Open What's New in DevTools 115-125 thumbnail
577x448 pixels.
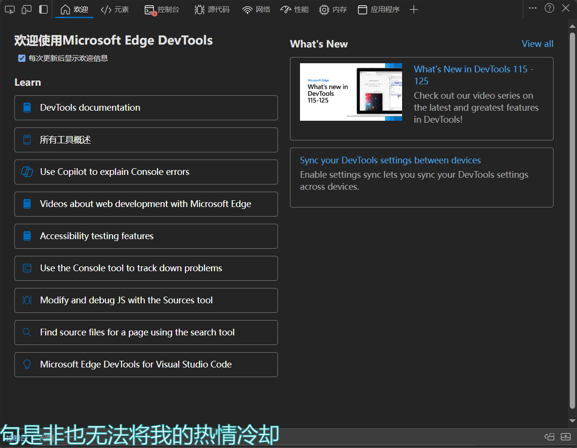351,92
